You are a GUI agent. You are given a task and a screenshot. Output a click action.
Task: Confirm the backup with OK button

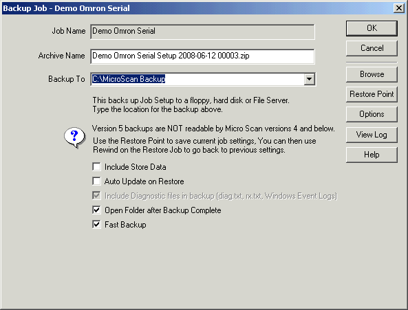[372, 28]
